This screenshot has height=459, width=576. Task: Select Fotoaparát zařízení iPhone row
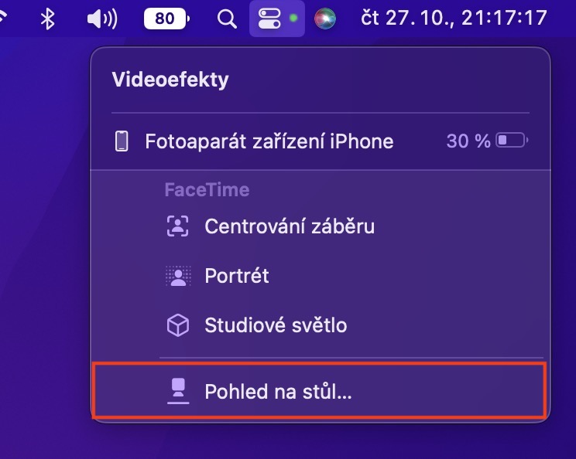[x=269, y=141]
